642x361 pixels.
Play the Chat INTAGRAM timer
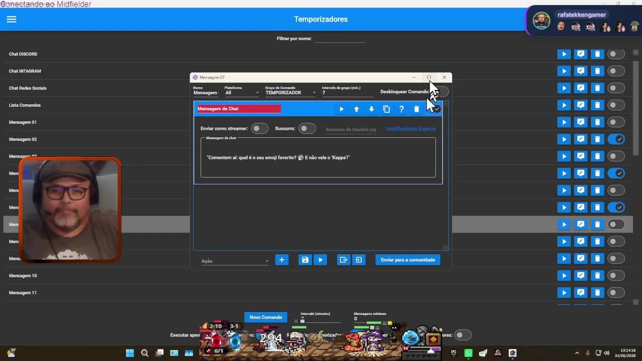(x=564, y=71)
